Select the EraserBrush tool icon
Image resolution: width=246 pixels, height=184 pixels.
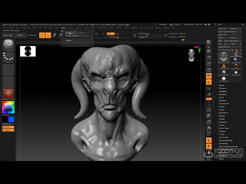click(236, 66)
